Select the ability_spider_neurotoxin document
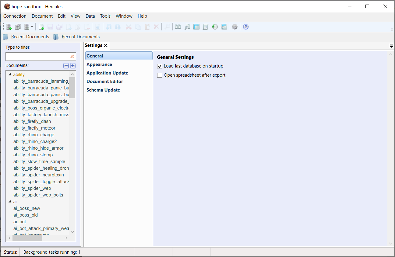395x257 pixels. 39,175
